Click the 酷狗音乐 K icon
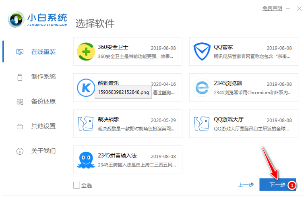 click(86, 88)
